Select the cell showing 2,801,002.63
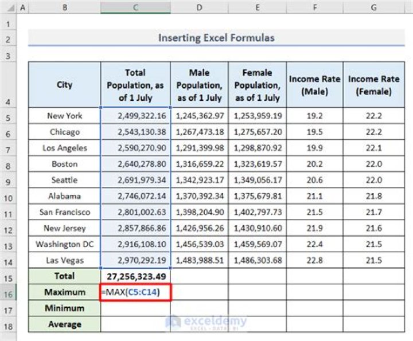 (x=135, y=212)
